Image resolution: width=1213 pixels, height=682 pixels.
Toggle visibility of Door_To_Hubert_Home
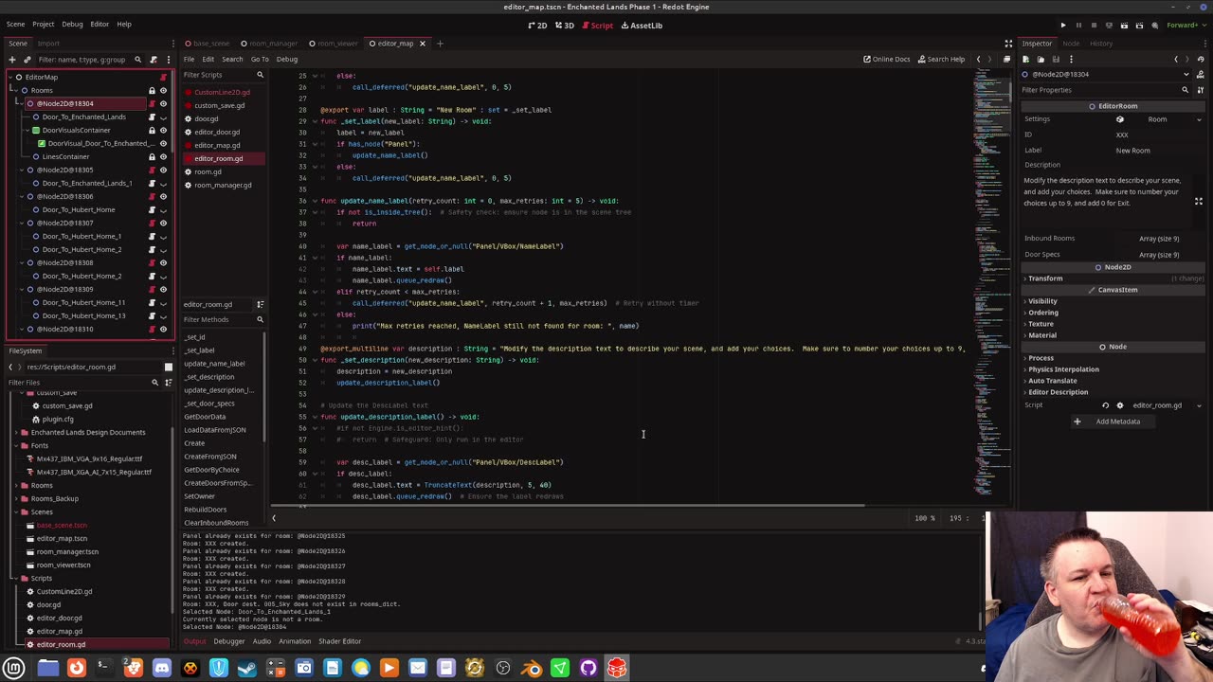pyautogui.click(x=163, y=210)
